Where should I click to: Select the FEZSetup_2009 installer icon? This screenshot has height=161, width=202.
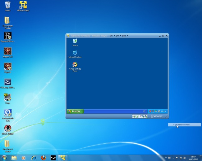tap(7, 84)
